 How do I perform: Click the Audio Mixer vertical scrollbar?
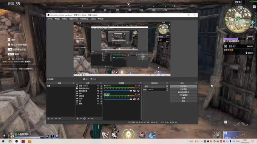[141, 102]
